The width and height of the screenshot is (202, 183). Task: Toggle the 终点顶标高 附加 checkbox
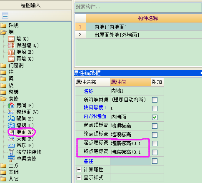point(155,135)
